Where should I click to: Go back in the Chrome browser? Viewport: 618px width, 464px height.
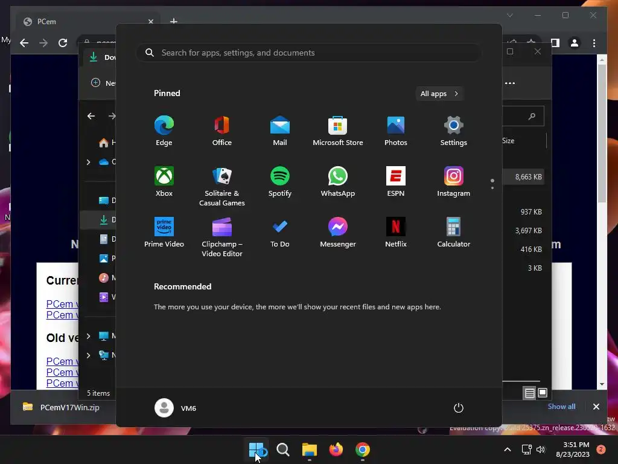click(x=24, y=43)
